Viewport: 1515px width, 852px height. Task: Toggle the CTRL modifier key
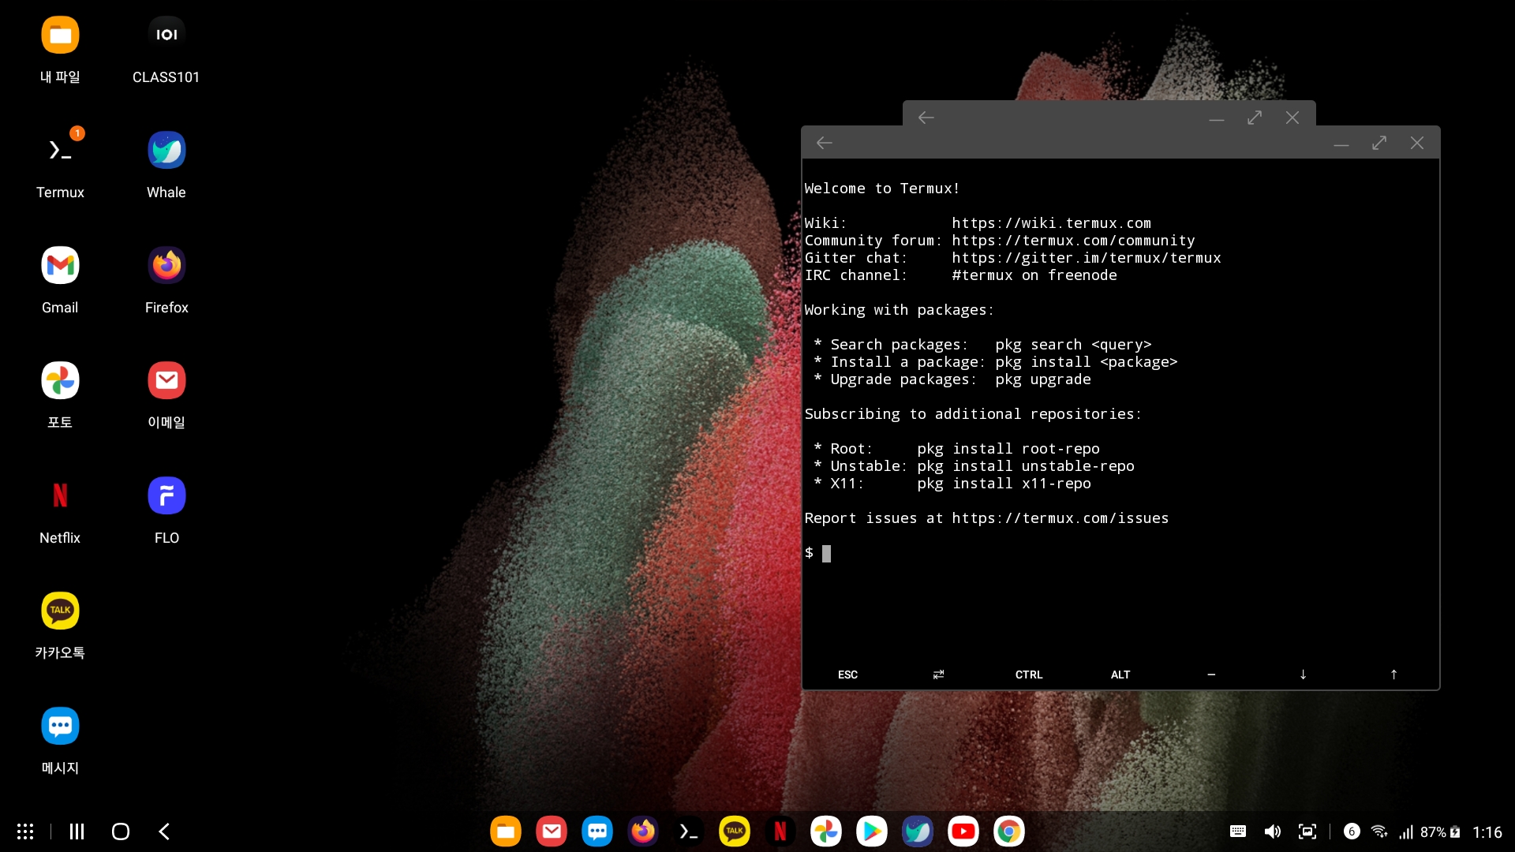pyautogui.click(x=1028, y=674)
